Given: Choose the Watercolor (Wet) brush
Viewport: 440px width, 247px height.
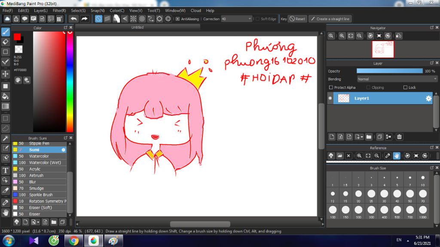Looking at the screenshot, I should (40, 163).
